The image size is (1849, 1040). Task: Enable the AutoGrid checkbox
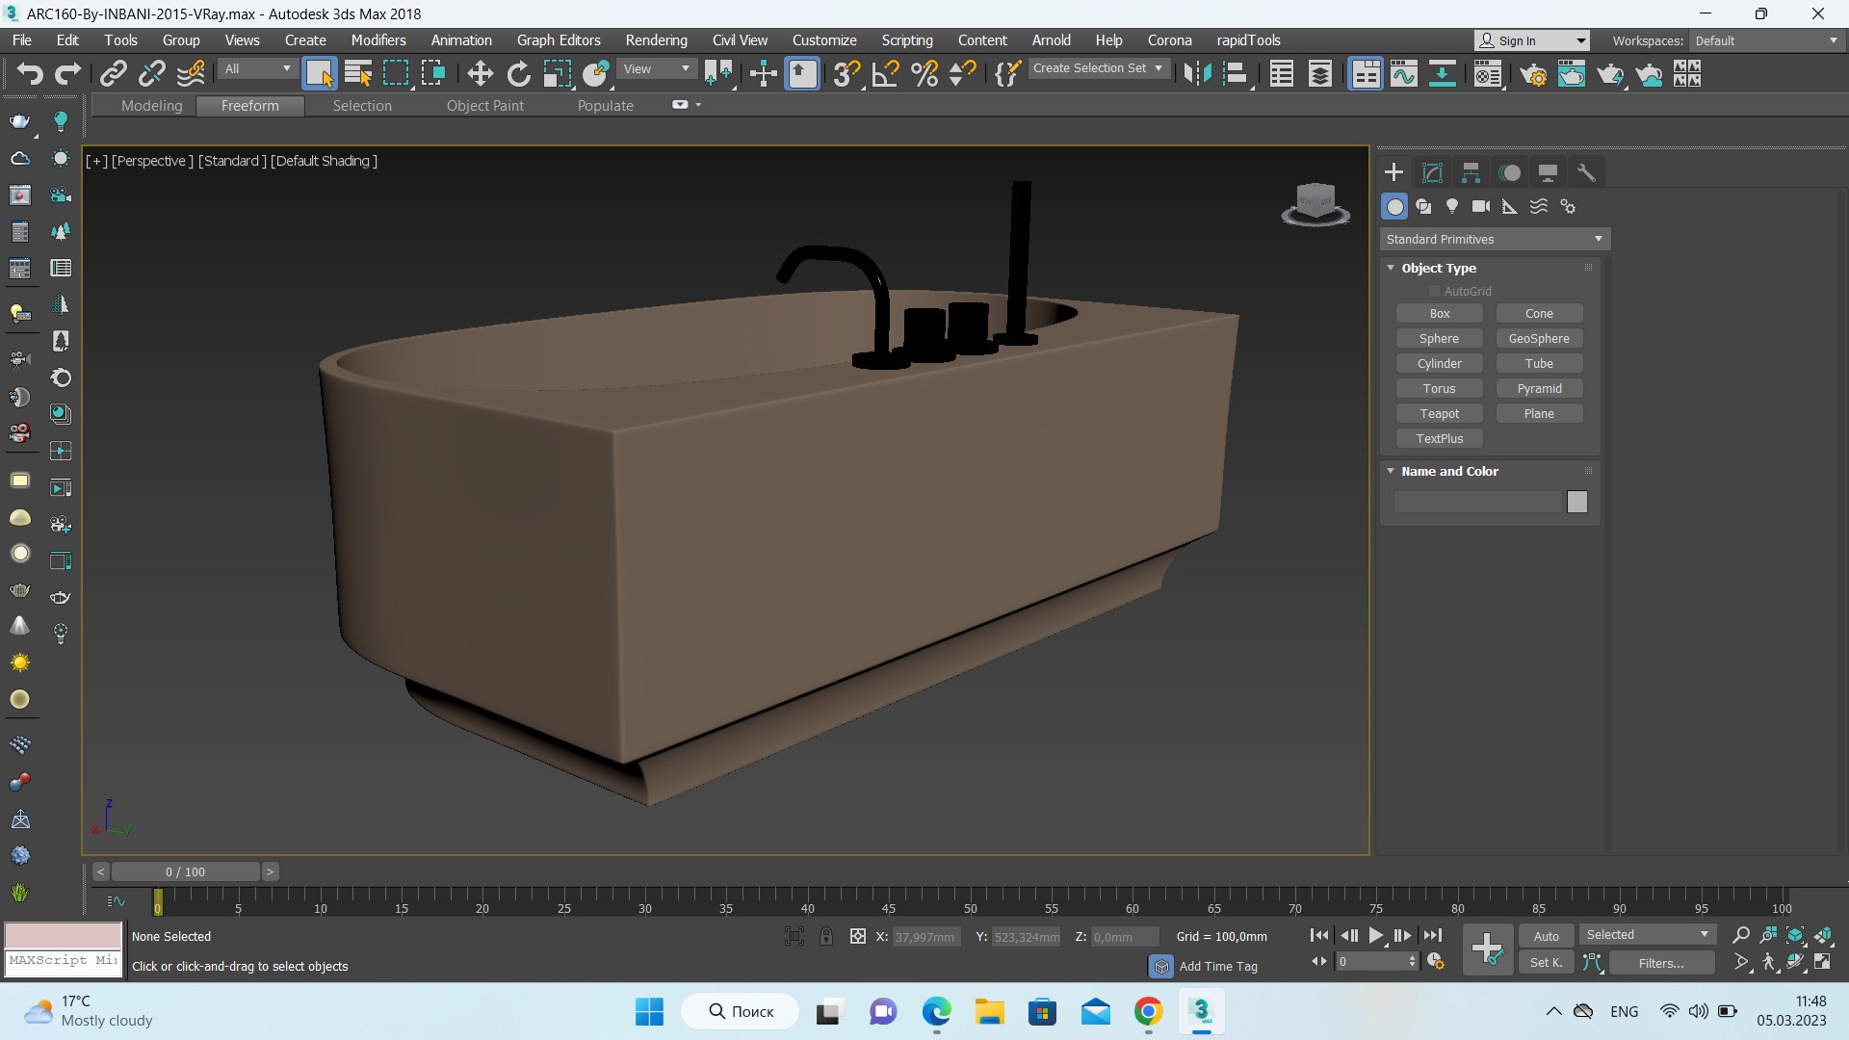pyautogui.click(x=1434, y=291)
